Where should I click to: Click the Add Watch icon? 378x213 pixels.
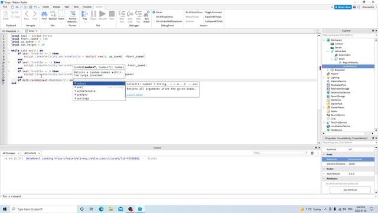[146, 14]
